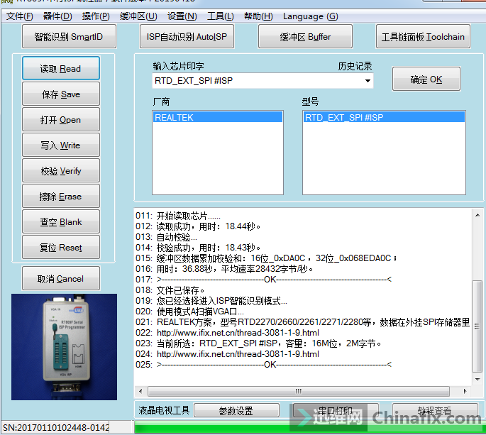486x435 pixels.
Task: Open the 工具链面板 Toolchain panel
Action: tap(423, 37)
